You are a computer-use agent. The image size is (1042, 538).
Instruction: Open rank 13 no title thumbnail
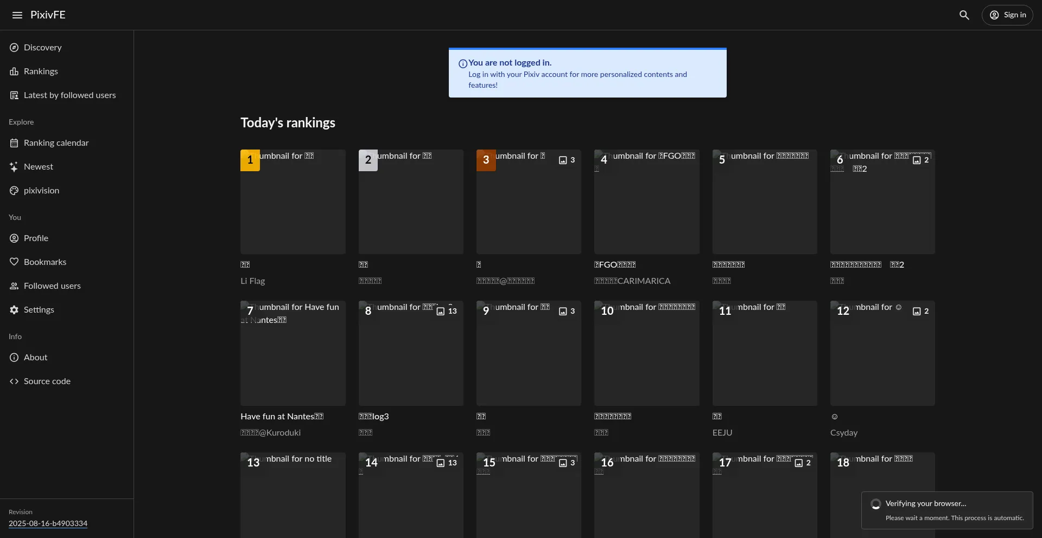293,495
